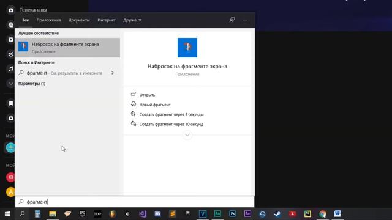This screenshot has height=220, width=392.
Task: Open the three-dots options menu in search
Action: coord(245,20)
